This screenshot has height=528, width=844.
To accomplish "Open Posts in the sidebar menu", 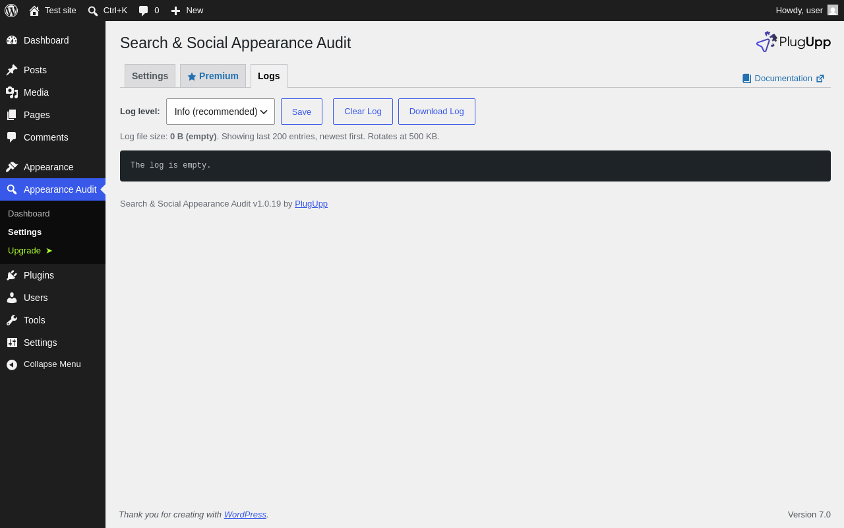I will (x=53, y=70).
